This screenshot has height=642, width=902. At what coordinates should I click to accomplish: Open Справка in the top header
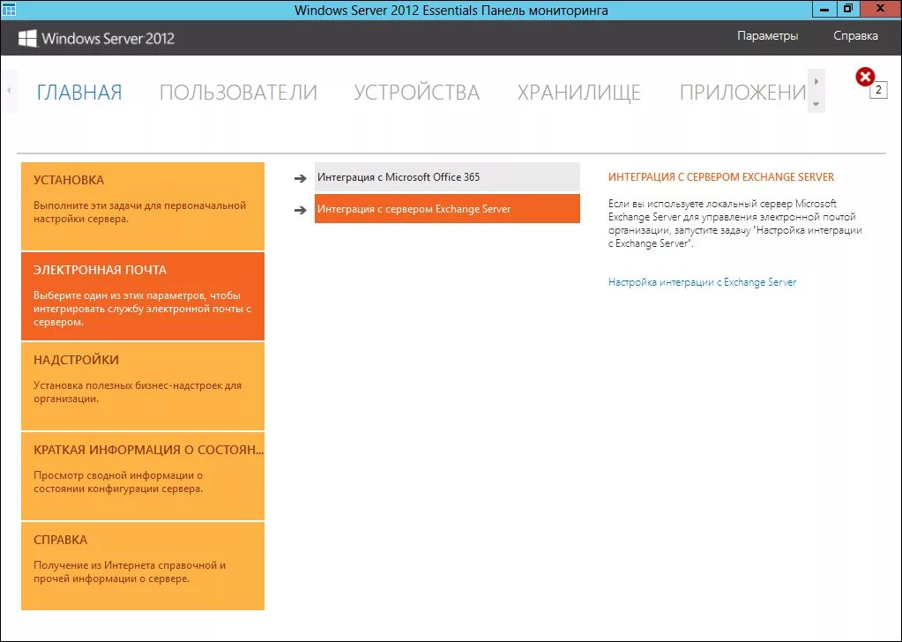point(855,36)
